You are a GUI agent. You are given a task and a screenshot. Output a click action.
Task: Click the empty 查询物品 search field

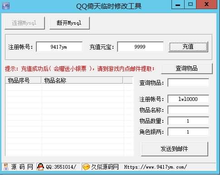188,83
